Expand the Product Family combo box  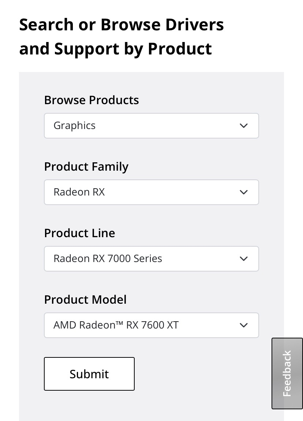151,192
